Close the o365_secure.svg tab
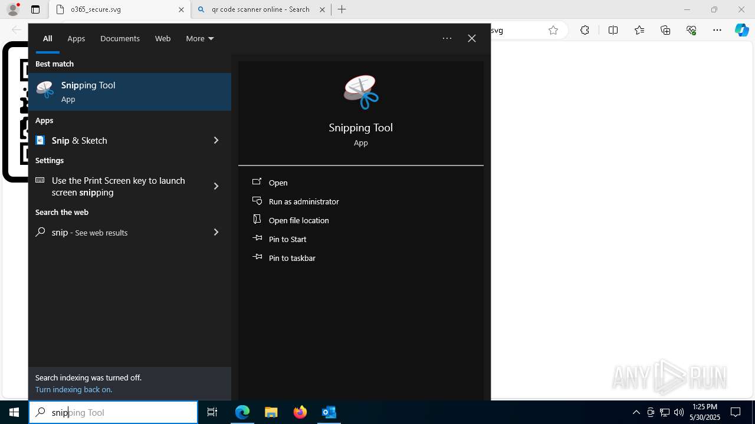Viewport: 755px width, 424px height. (181, 9)
